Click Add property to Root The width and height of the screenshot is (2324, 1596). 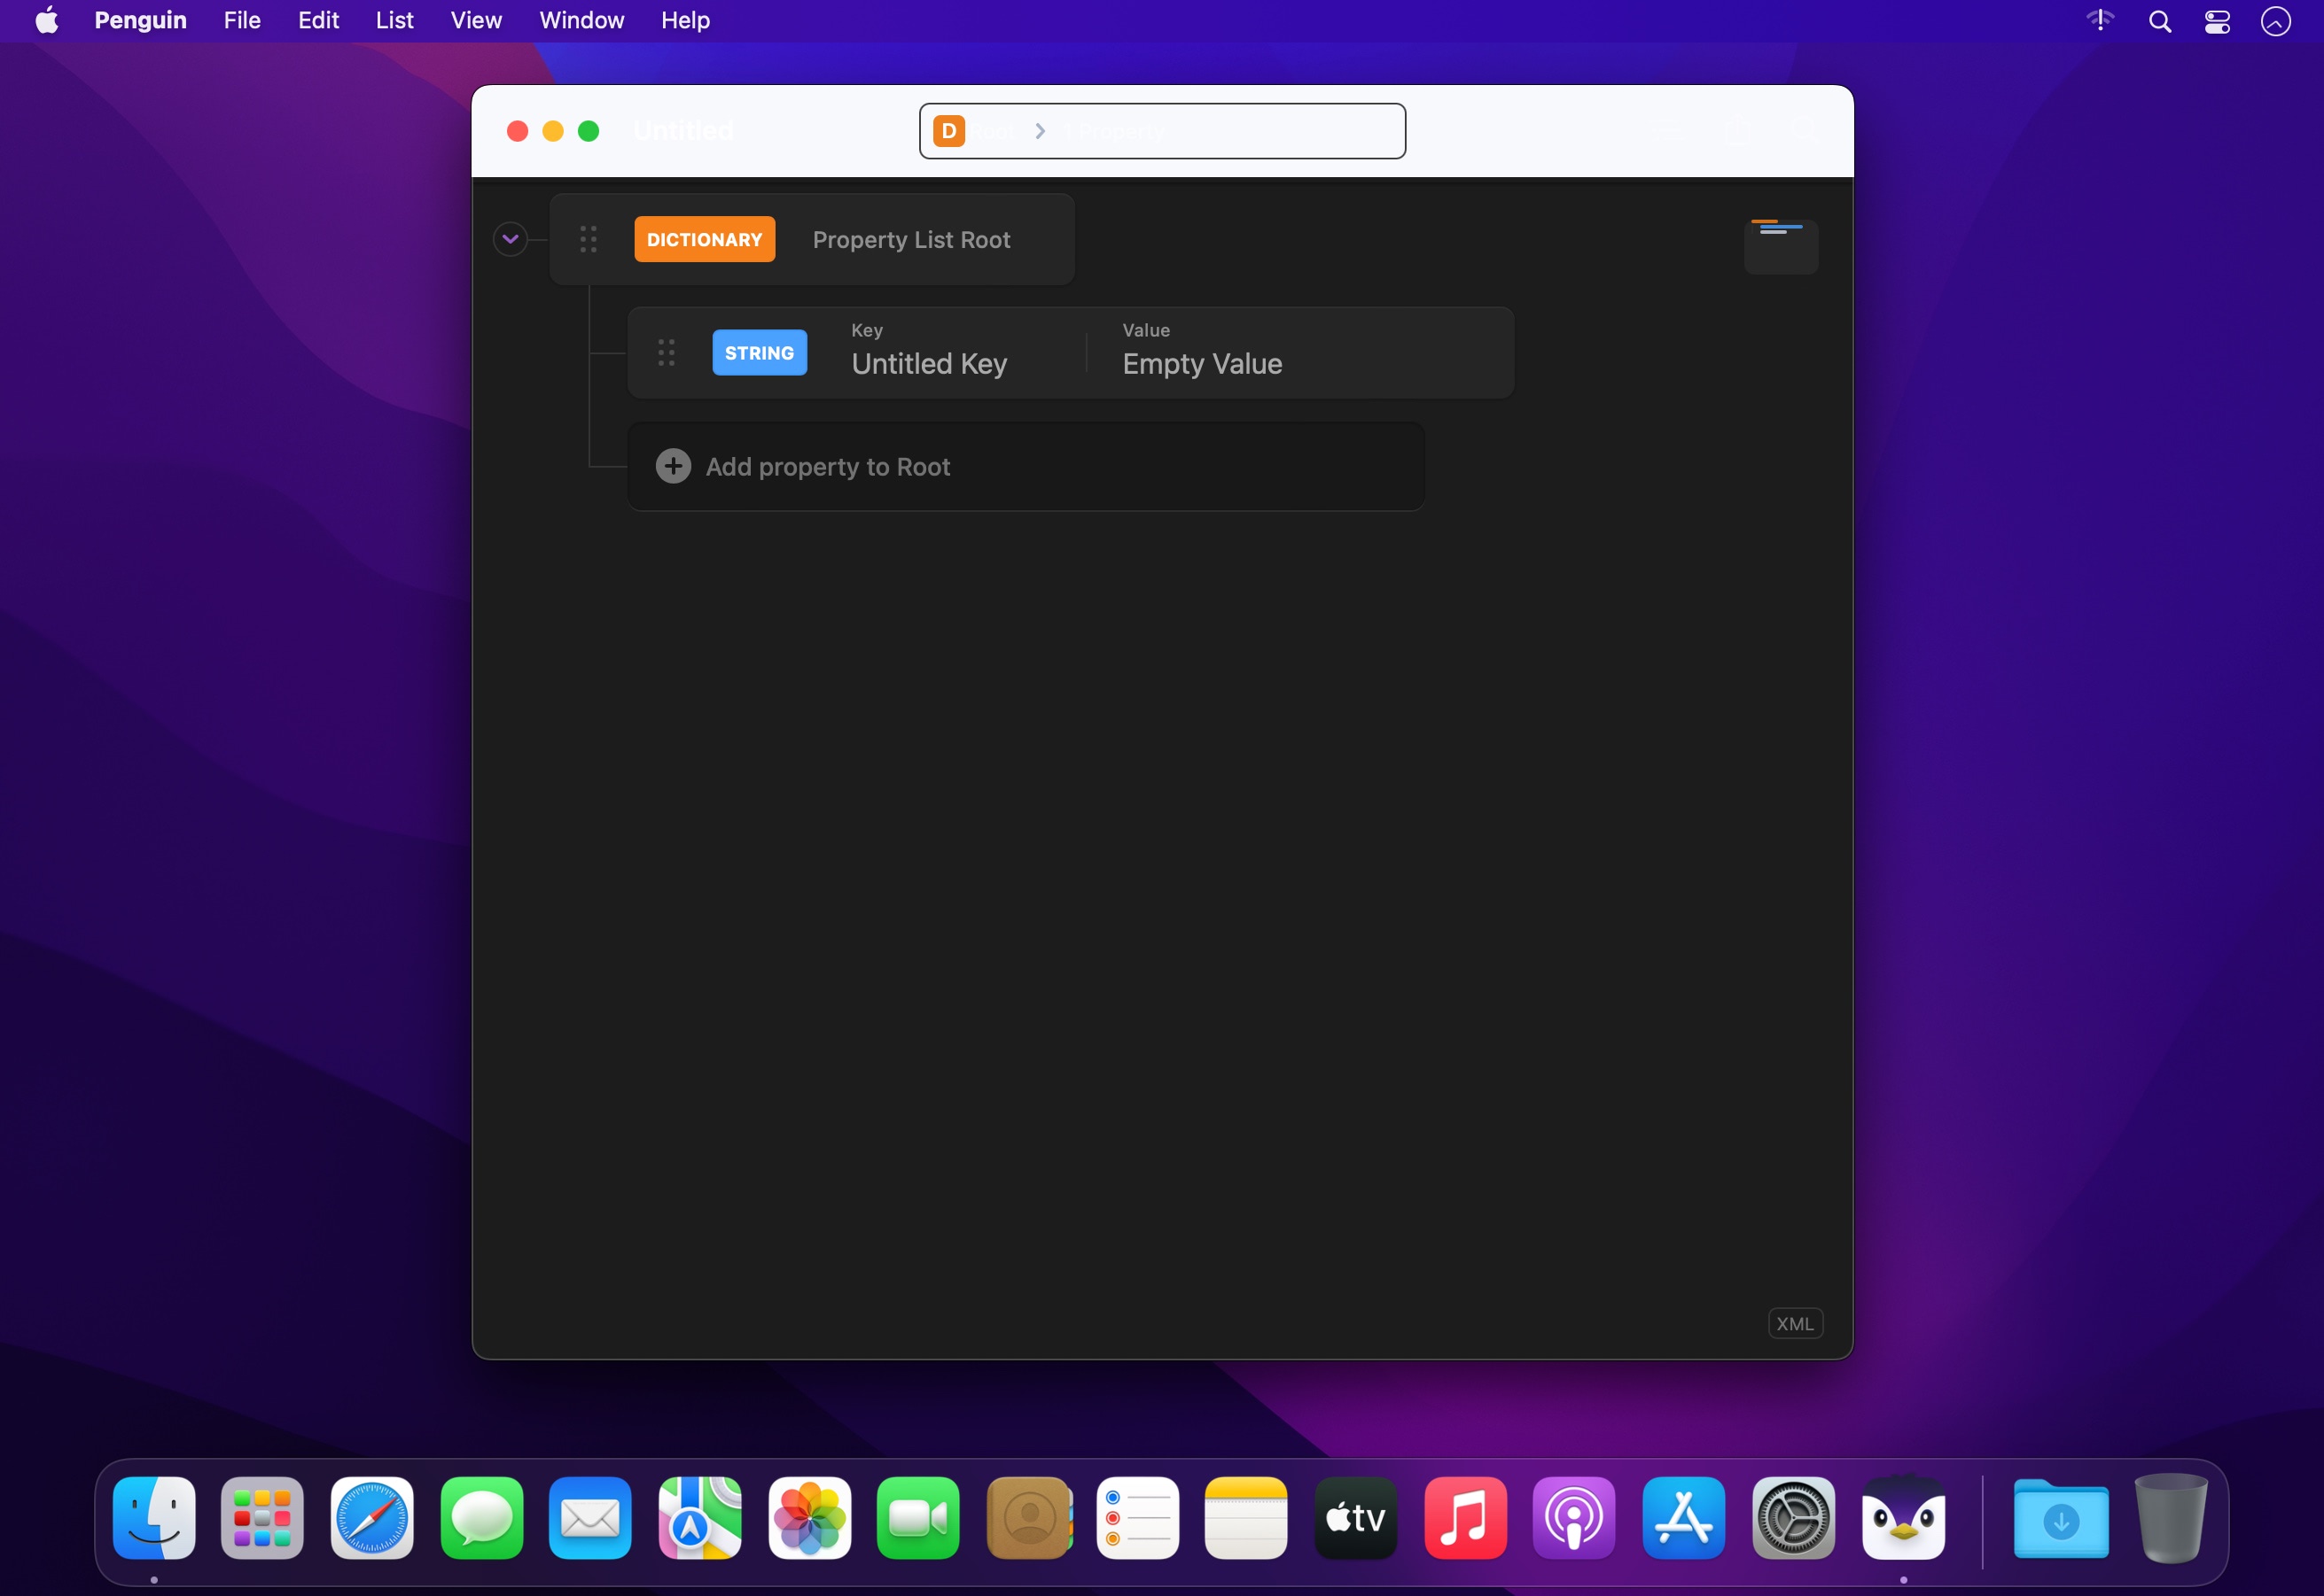click(x=828, y=467)
